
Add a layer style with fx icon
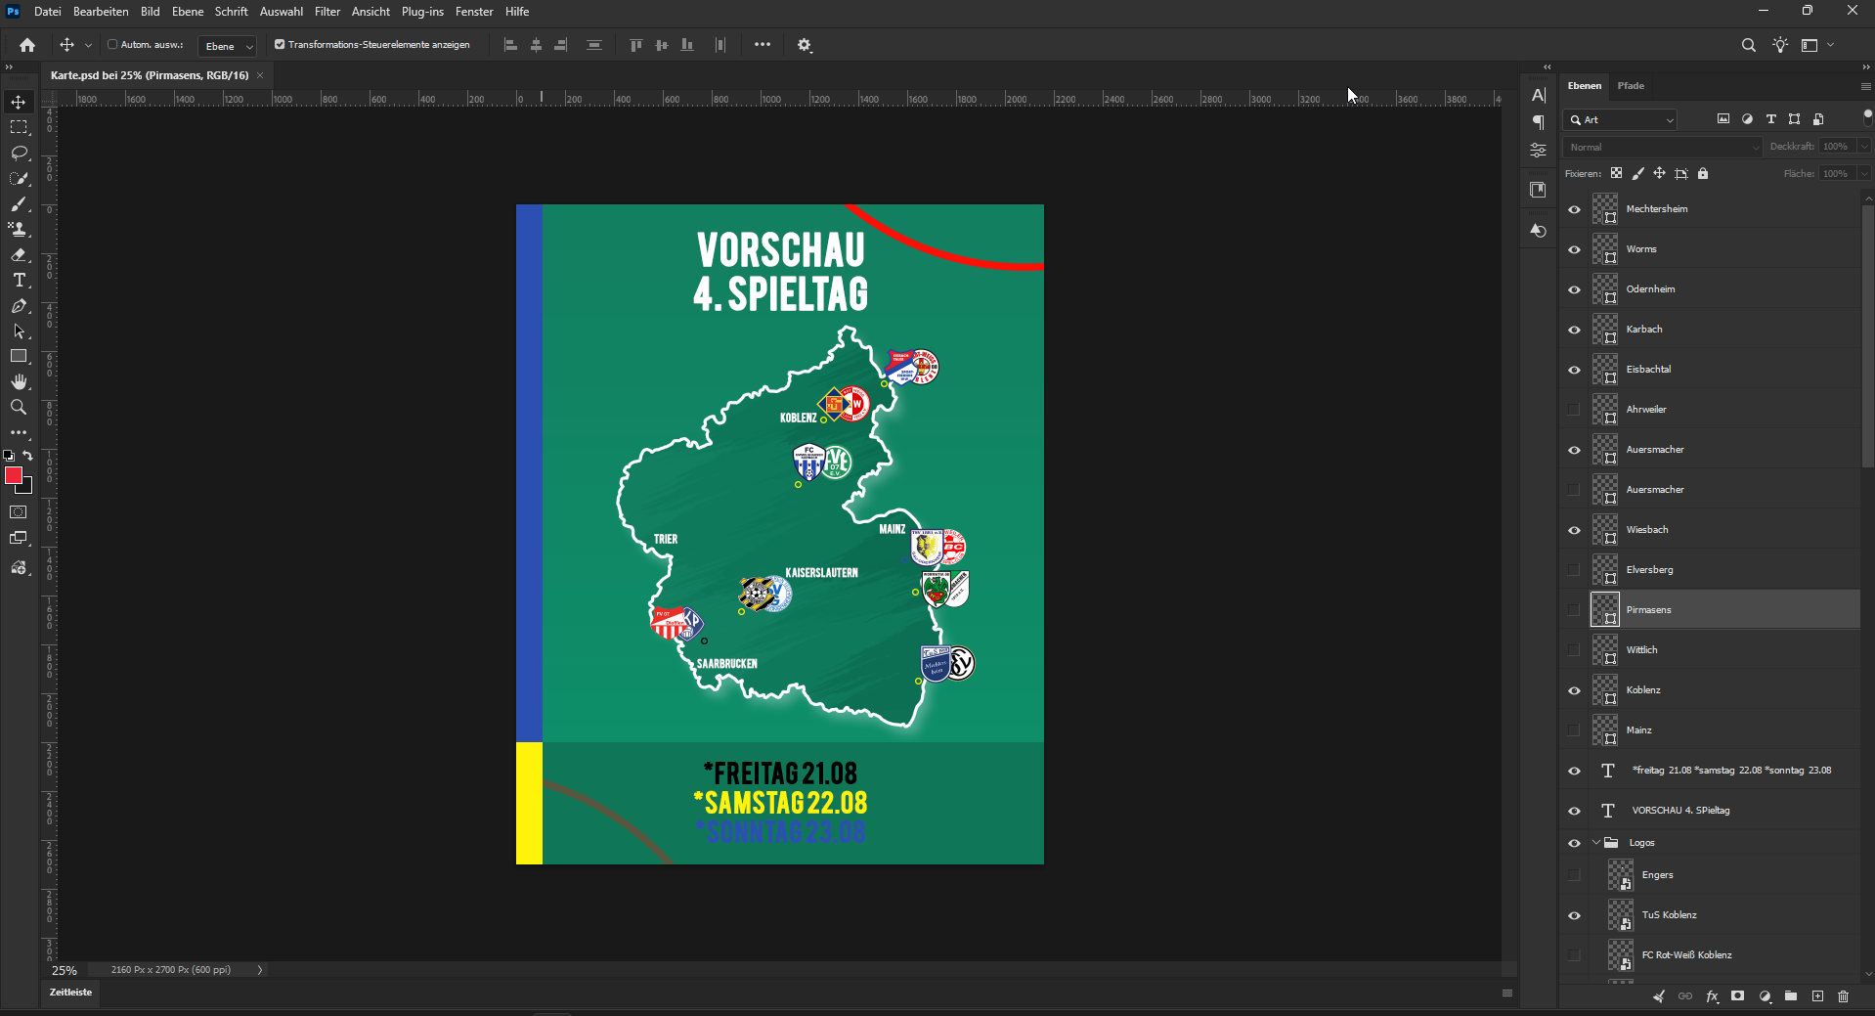coord(1712,996)
